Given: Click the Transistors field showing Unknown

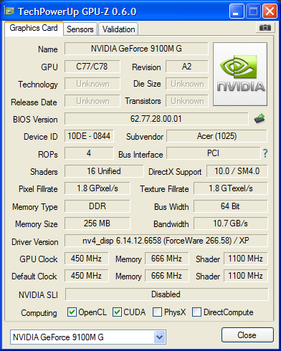Looking at the screenshot, I should pyautogui.click(x=187, y=101).
